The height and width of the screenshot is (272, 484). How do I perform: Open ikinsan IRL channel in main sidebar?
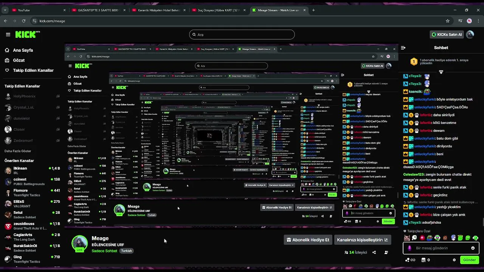(32, 170)
